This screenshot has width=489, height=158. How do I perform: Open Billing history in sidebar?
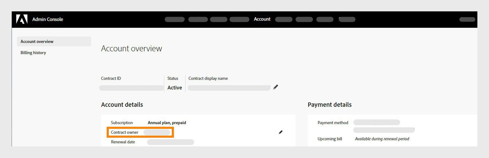point(33,52)
